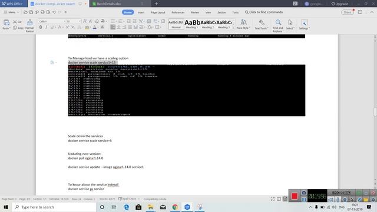The width and height of the screenshot is (377, 212).
Task: Decrease paragraph indent
Action: [129, 21]
